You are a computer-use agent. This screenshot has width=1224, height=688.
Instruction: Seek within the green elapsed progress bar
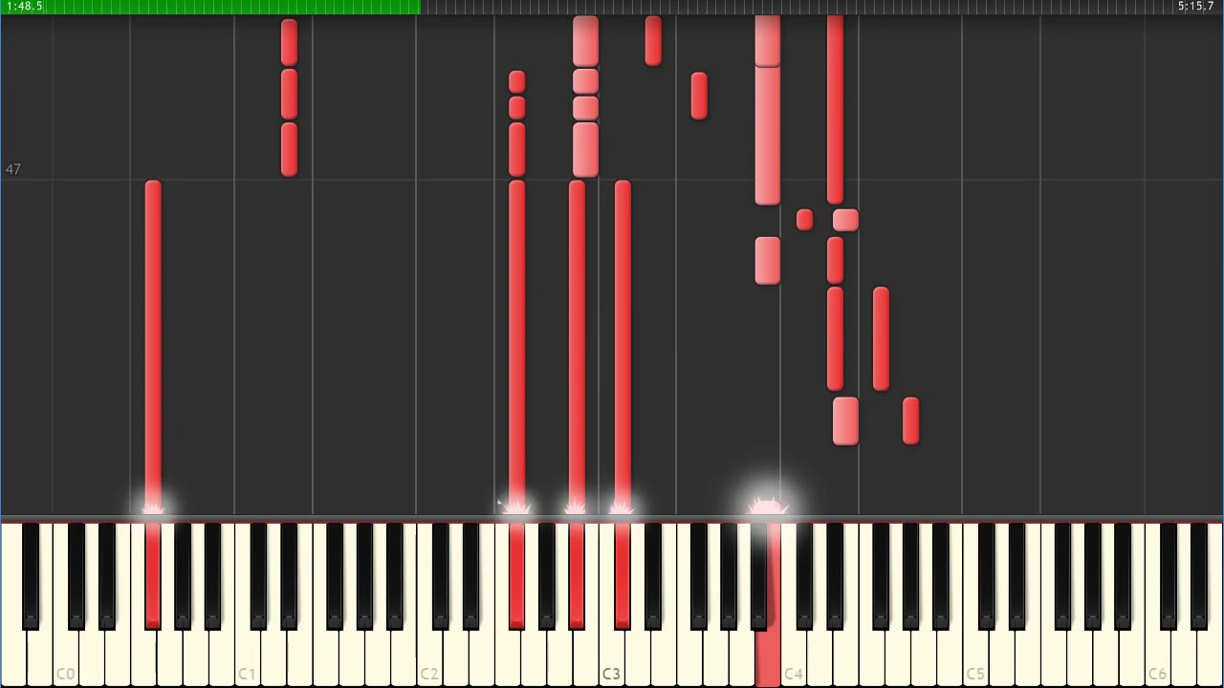tap(210, 7)
